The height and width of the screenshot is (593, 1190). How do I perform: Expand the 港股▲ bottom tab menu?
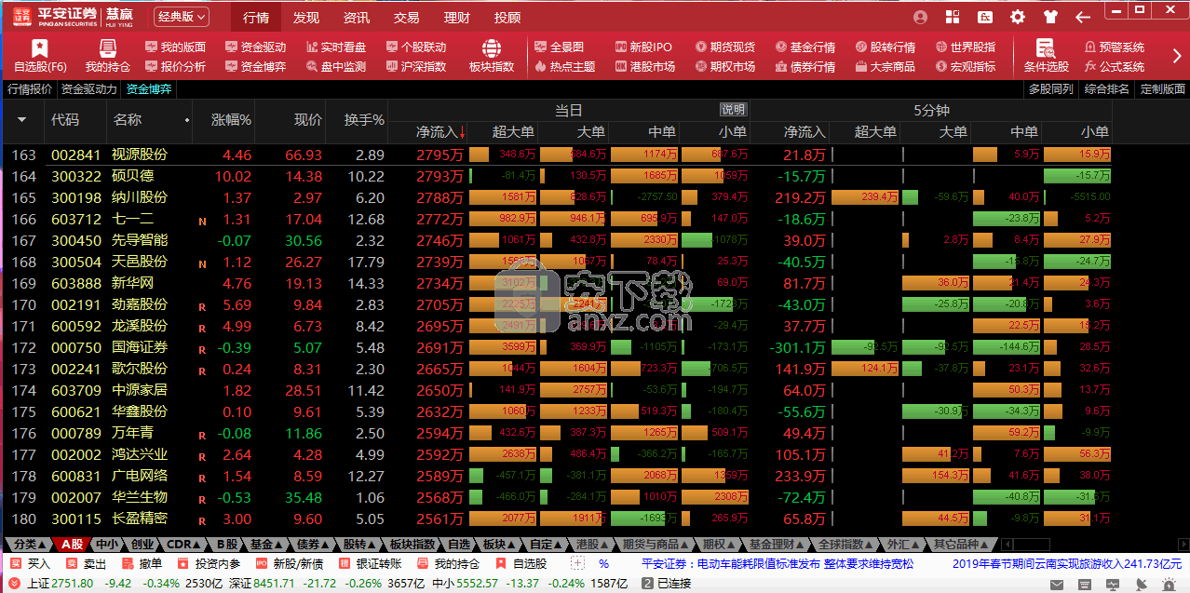591,544
